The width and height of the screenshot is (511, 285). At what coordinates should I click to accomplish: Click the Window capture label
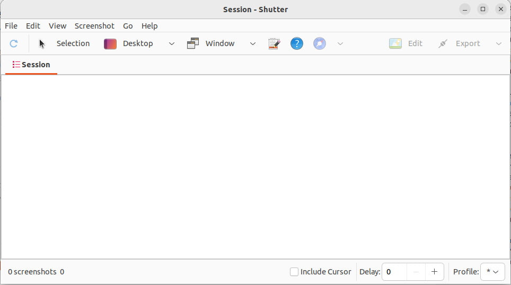tap(220, 43)
